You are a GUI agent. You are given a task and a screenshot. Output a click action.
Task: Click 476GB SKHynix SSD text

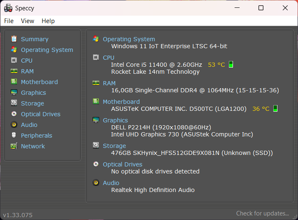[x=192, y=153]
